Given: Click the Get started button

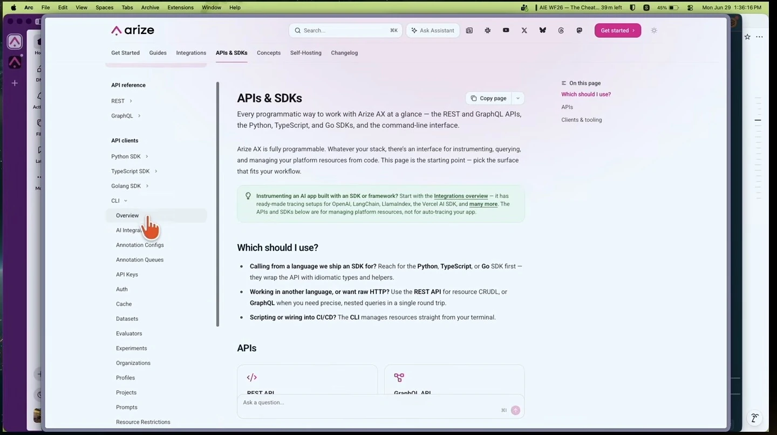Looking at the screenshot, I should 618,31.
